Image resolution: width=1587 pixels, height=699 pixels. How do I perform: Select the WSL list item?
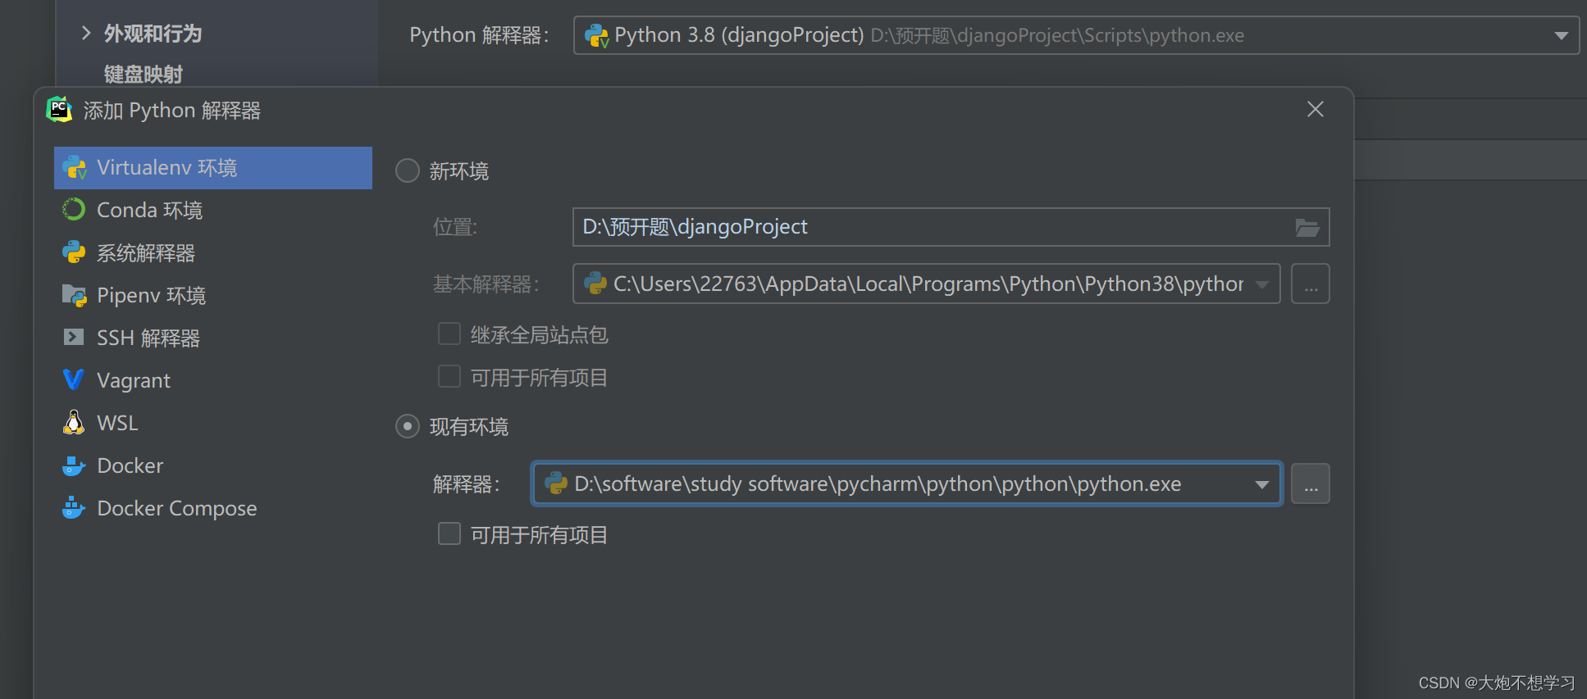pos(213,423)
